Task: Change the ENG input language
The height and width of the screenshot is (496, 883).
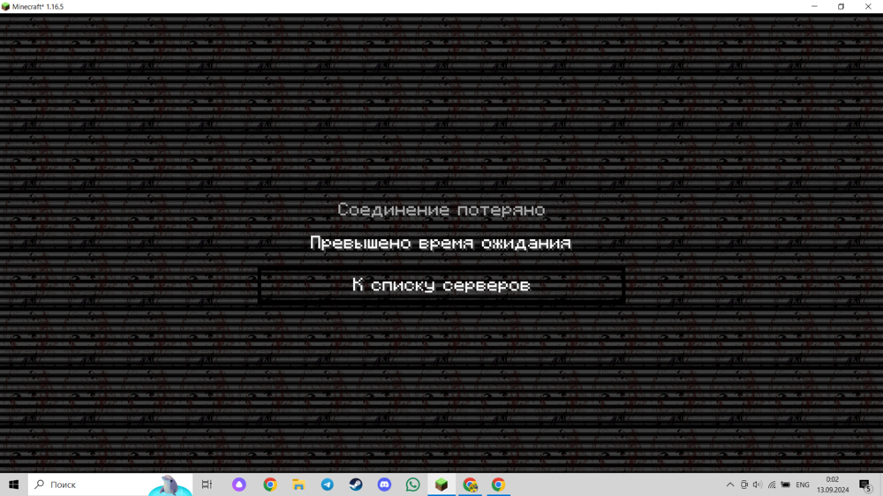Action: [803, 485]
